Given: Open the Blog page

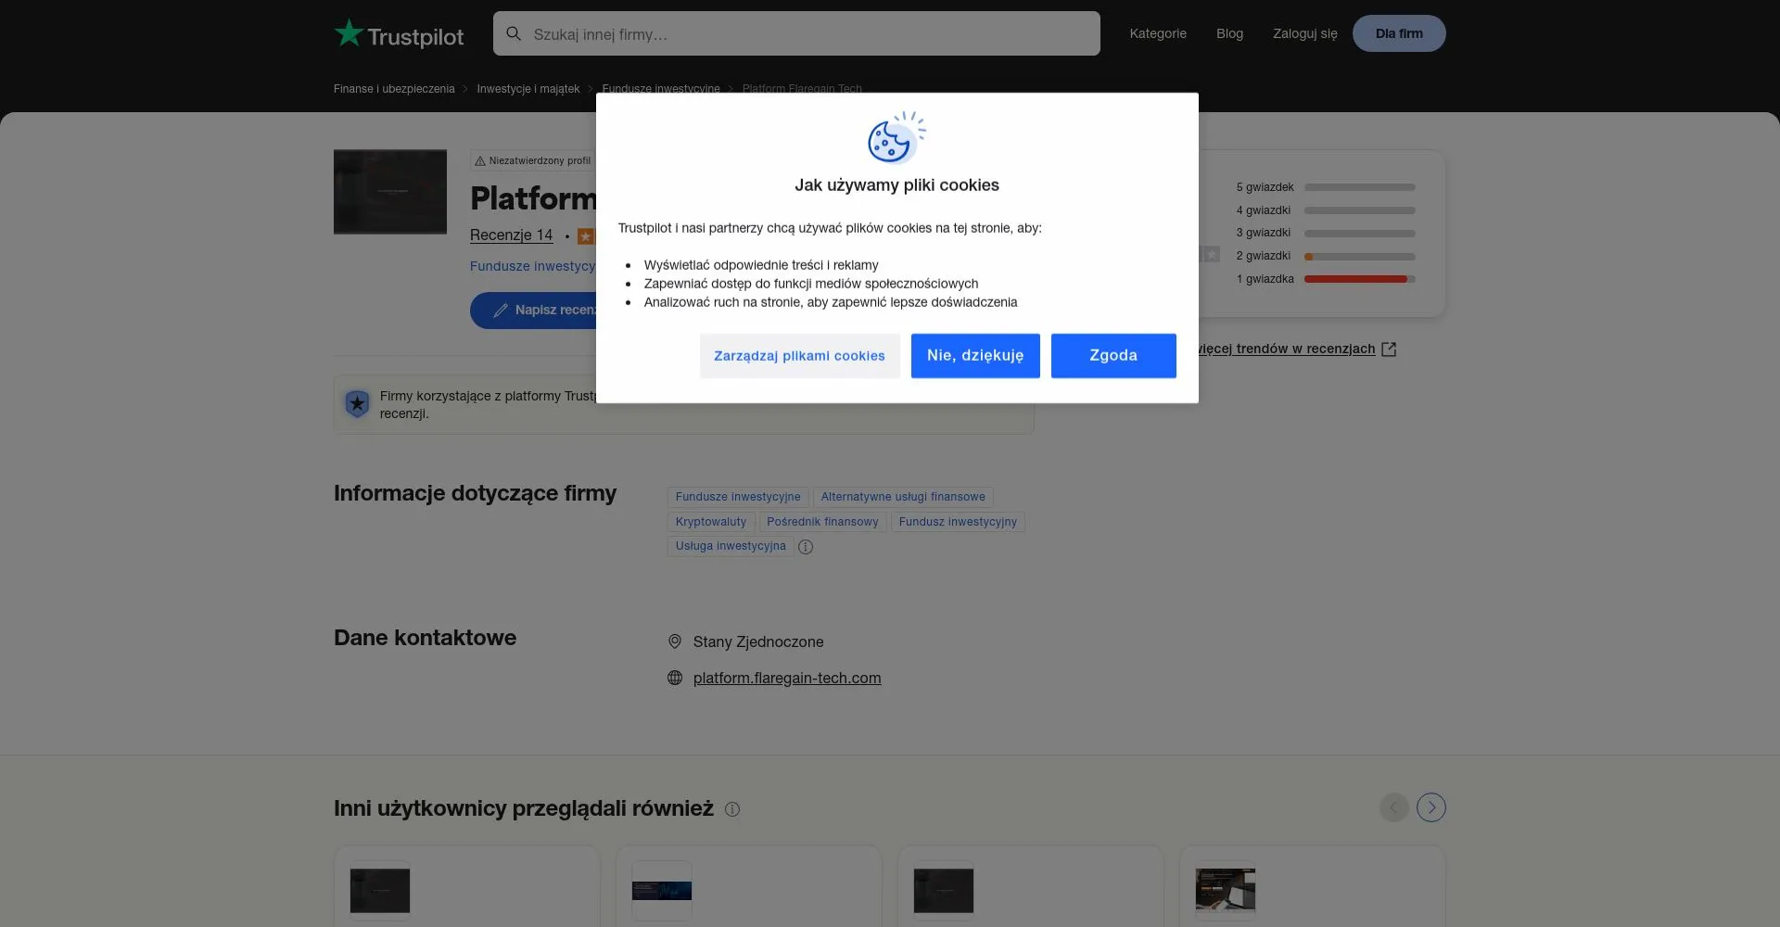Looking at the screenshot, I should click(x=1229, y=33).
